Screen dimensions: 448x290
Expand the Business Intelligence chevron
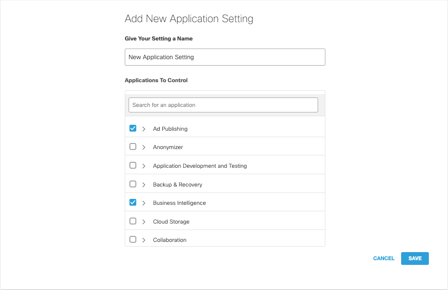click(144, 203)
